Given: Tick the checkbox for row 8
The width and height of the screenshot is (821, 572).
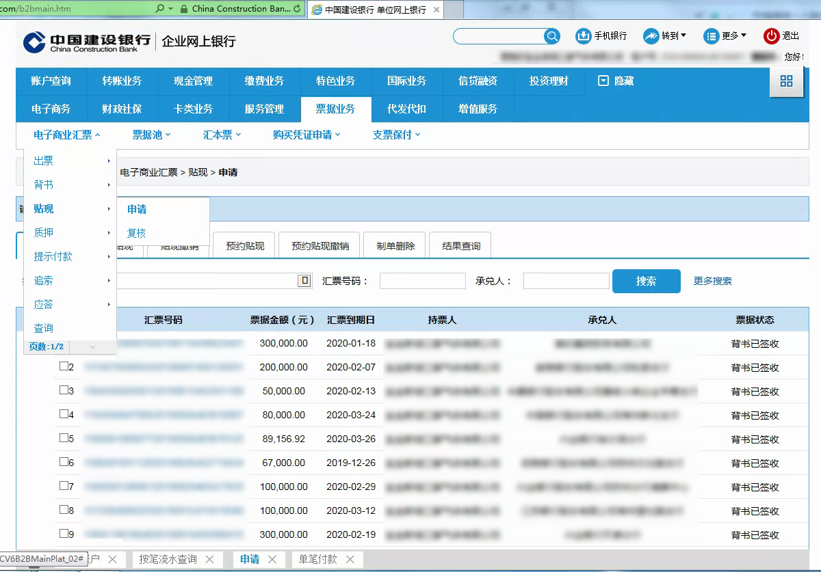Looking at the screenshot, I should 64,510.
